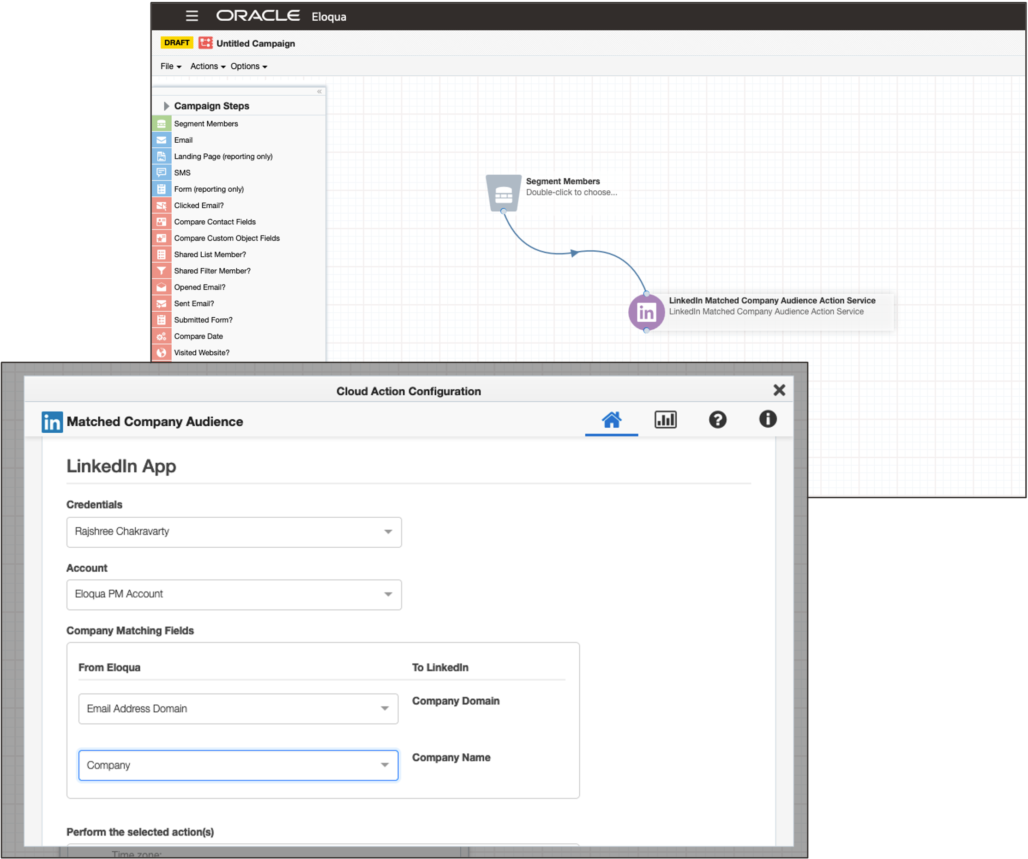Open help for Matched Company Audience
Screen dimensions: 1028x859
(718, 420)
